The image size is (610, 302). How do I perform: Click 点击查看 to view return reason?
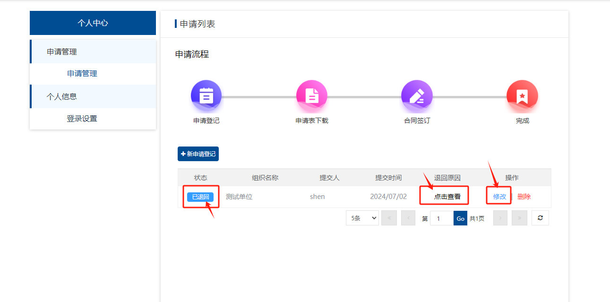tap(447, 197)
